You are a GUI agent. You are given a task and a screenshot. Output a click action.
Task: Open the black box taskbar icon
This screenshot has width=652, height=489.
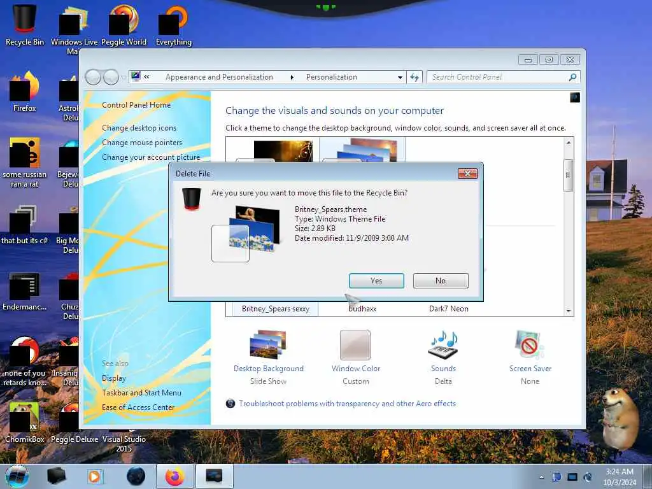(57, 476)
